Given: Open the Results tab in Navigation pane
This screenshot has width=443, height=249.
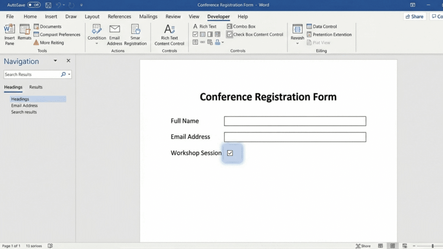Looking at the screenshot, I should (x=35, y=87).
